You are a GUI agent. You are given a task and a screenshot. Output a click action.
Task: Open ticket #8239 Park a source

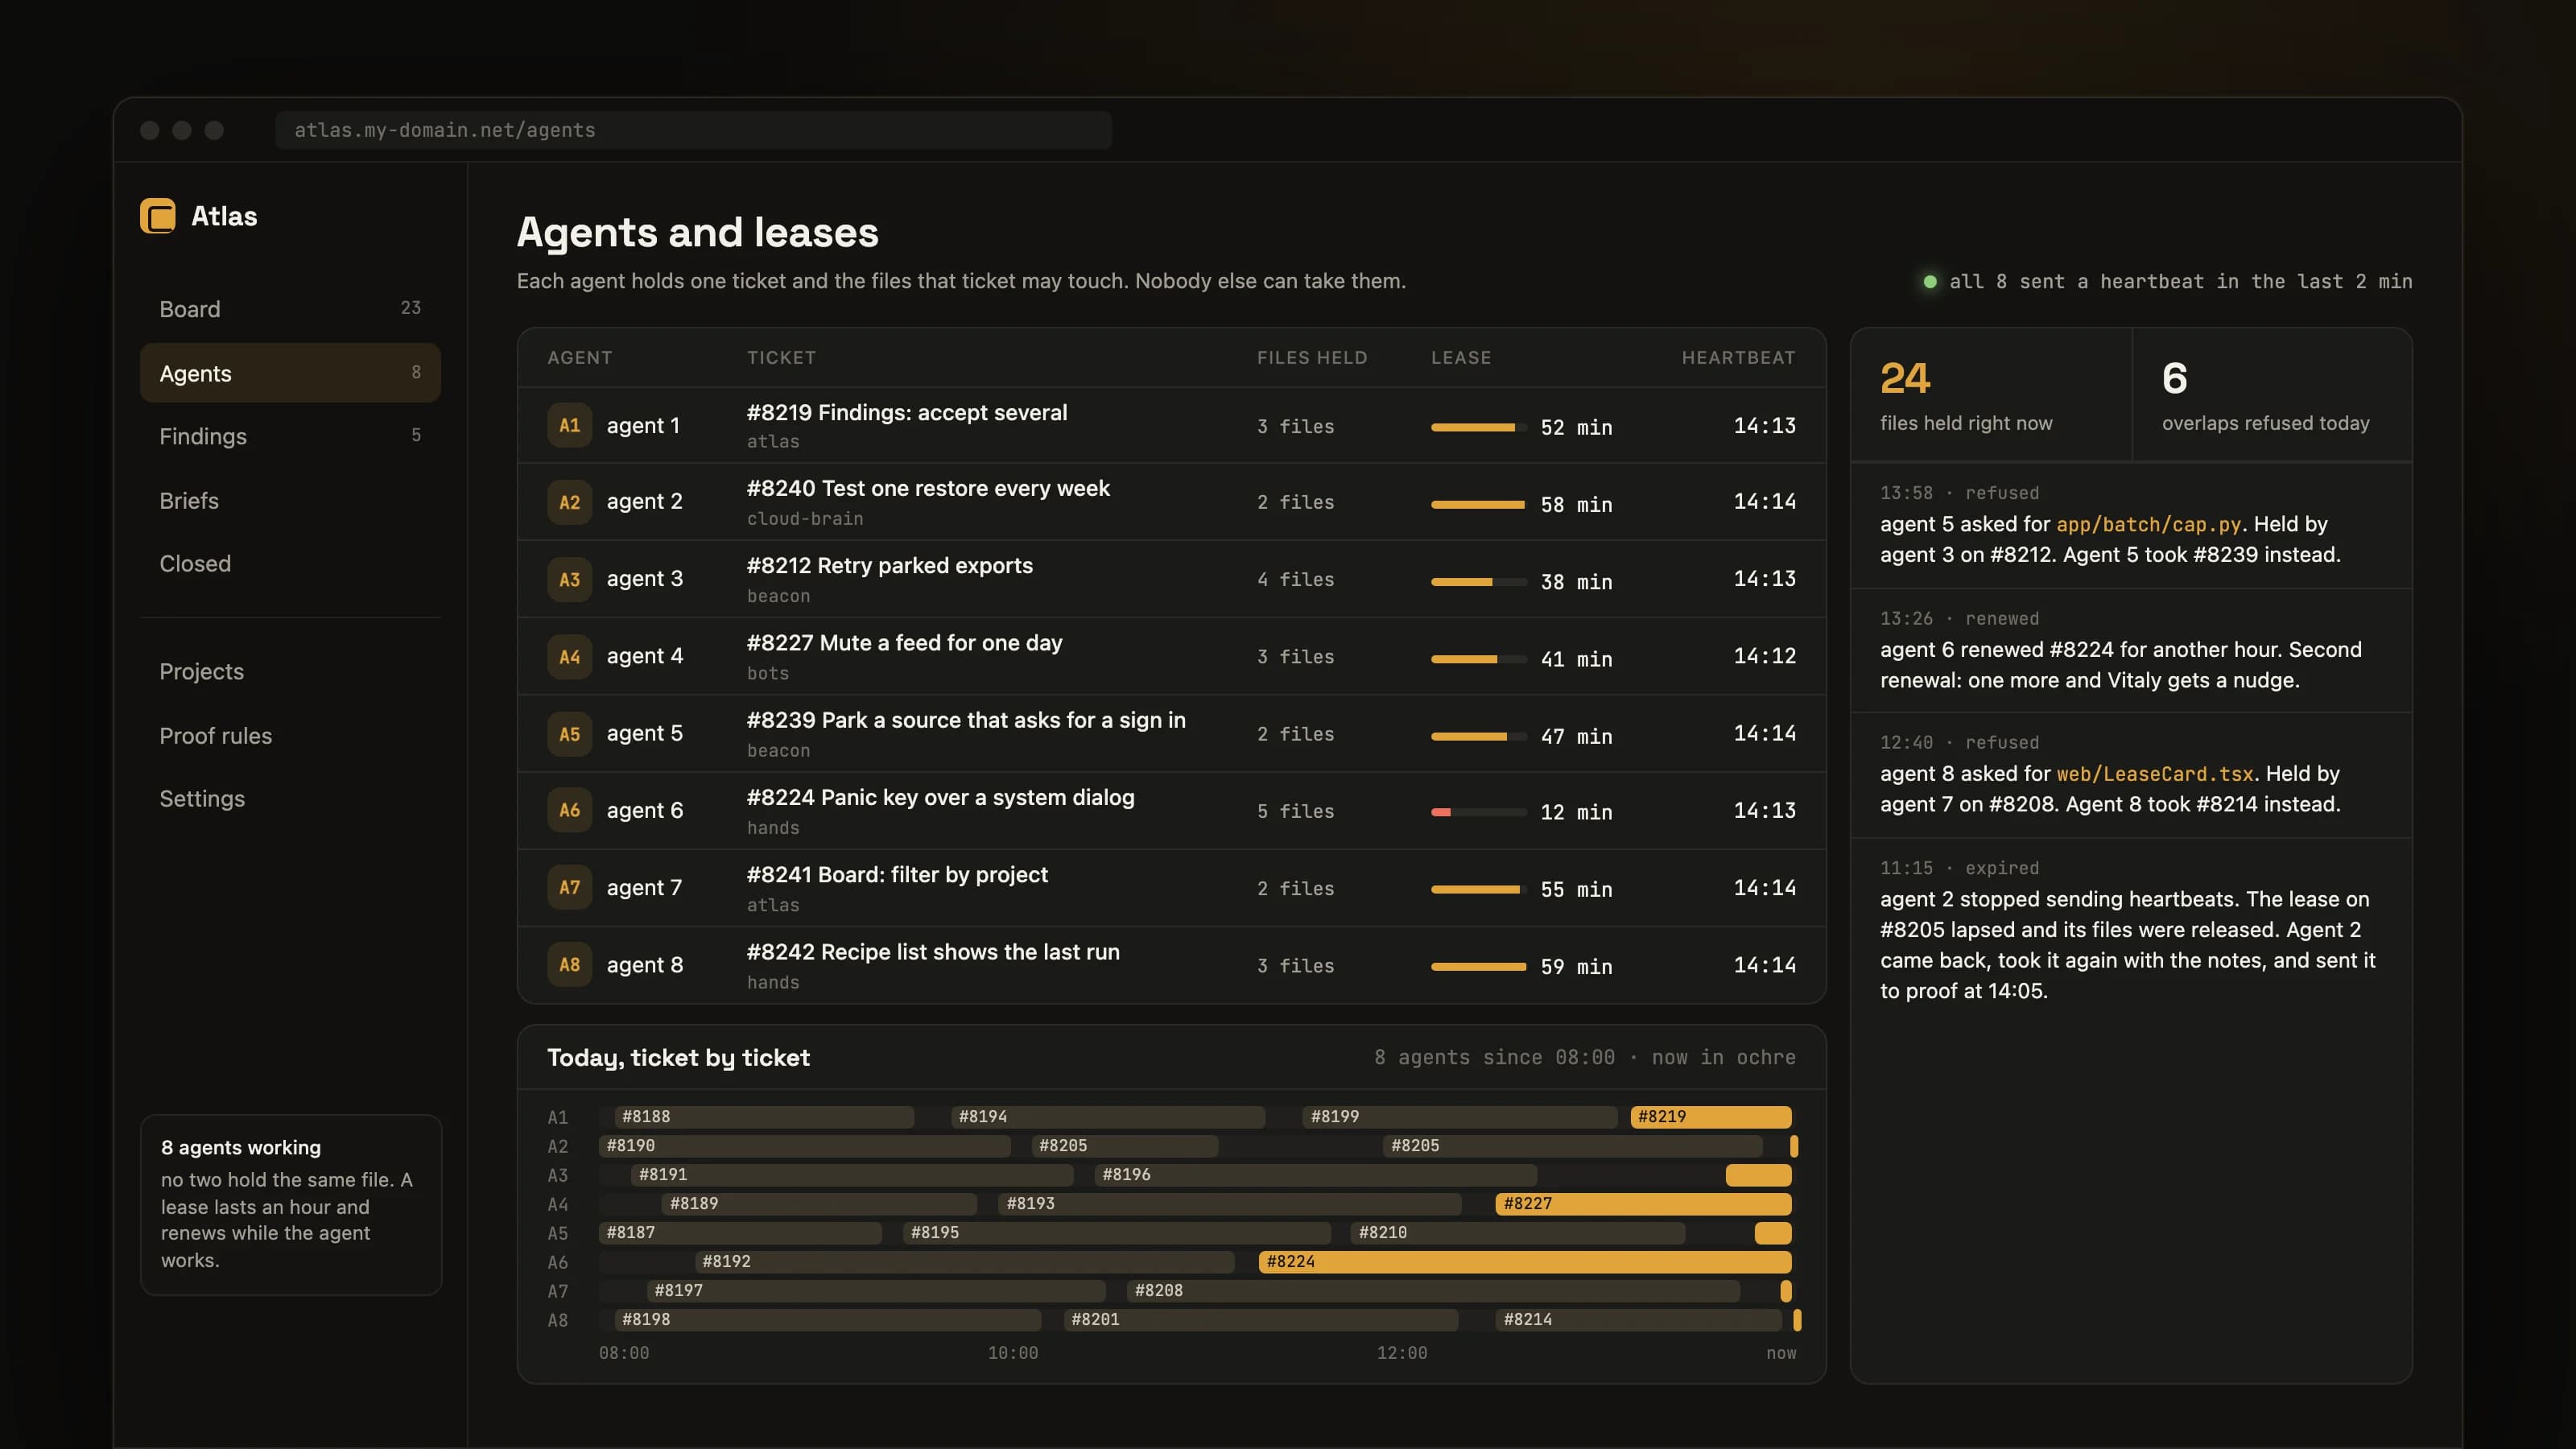tap(966, 720)
